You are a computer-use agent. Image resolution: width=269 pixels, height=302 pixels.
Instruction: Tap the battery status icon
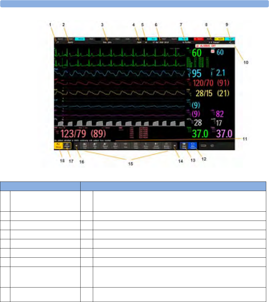(x=203, y=146)
